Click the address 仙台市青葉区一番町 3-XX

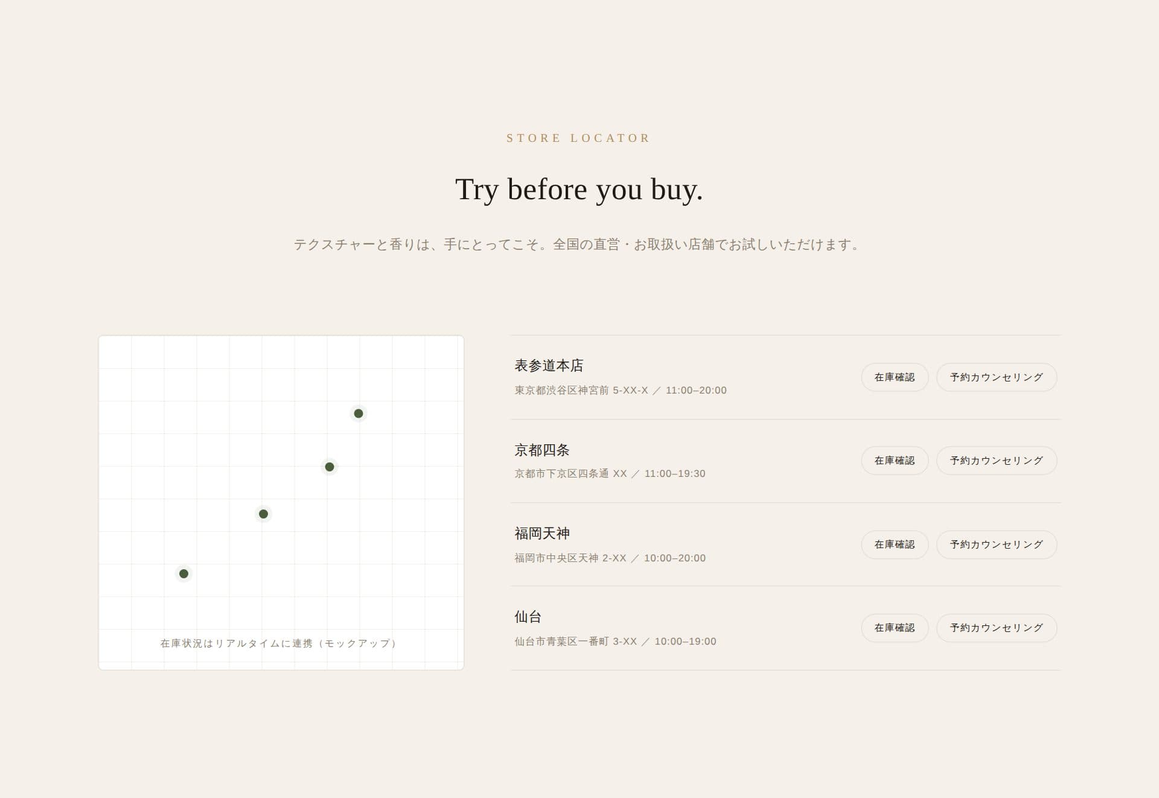click(x=576, y=642)
